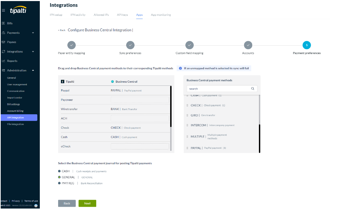Click the Bills icon in sidebar
The image size is (341, 211).
[4, 23]
